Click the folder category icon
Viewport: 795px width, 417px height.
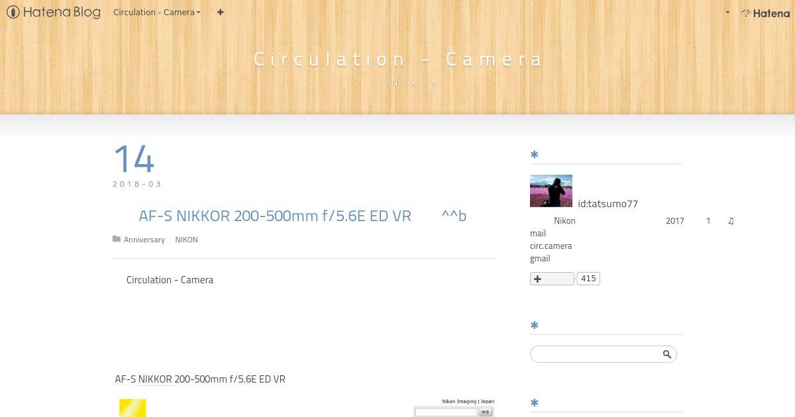(x=117, y=239)
